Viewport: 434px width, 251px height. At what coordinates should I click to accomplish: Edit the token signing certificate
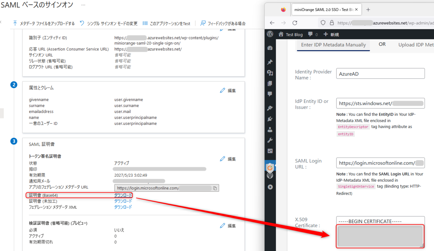[x=228, y=159]
